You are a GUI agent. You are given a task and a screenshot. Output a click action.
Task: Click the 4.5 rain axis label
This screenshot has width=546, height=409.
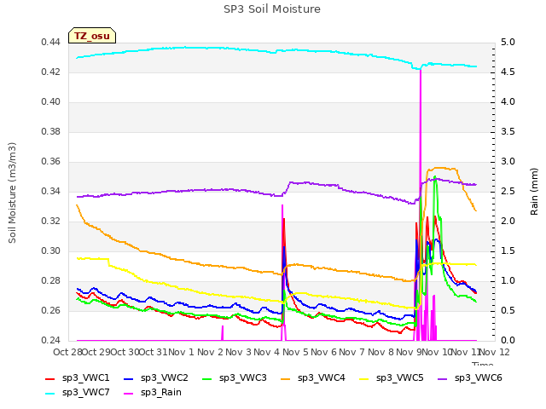tap(508, 72)
